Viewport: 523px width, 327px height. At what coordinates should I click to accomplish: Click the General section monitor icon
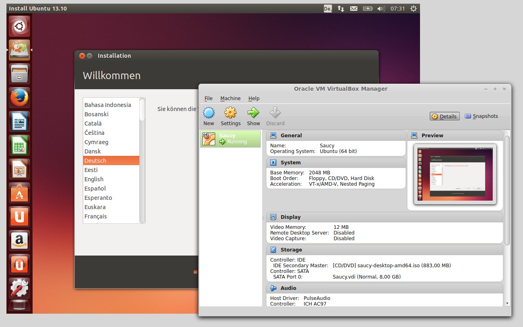(273, 136)
